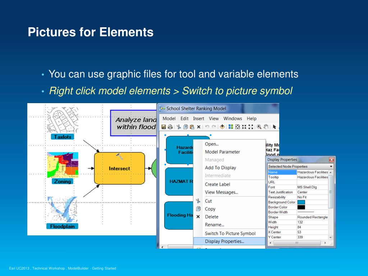Click the Fixed Zoom In arrows icon

click(244, 127)
